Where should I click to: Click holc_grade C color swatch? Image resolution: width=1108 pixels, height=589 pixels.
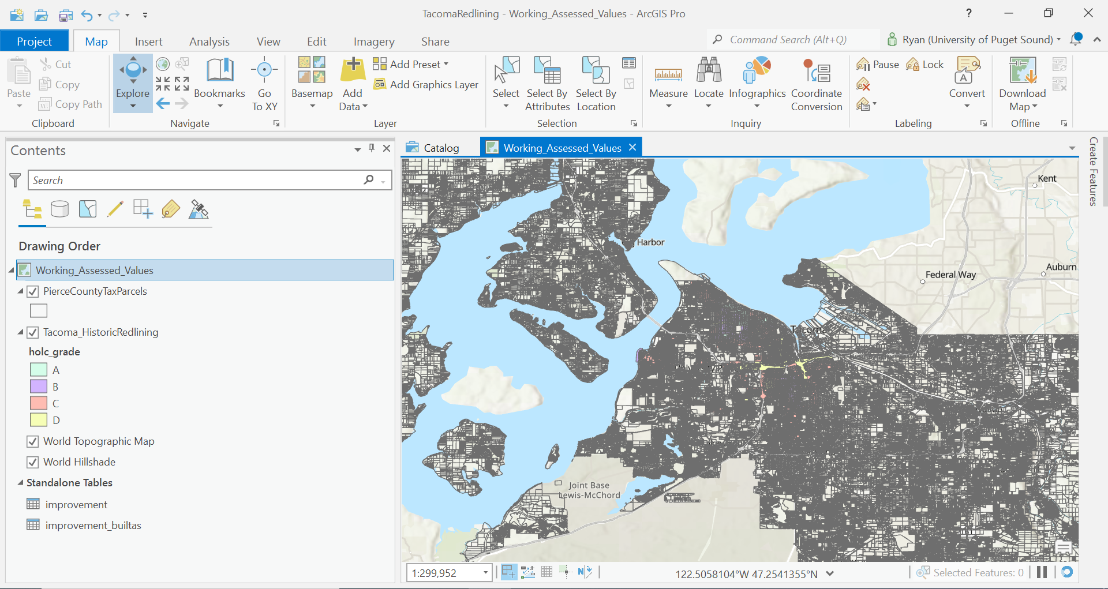(39, 403)
